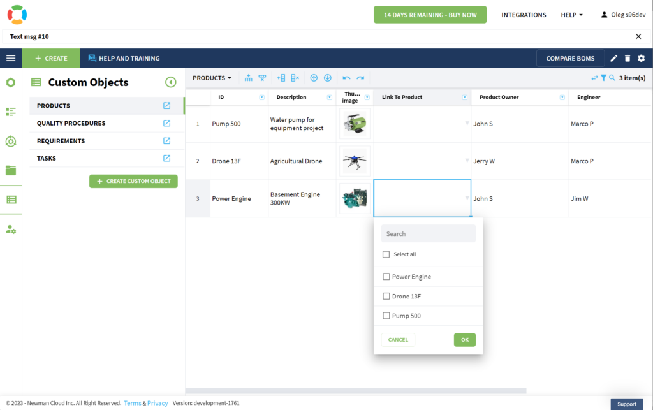Open the Product Owner column filter dropdown

(562, 98)
